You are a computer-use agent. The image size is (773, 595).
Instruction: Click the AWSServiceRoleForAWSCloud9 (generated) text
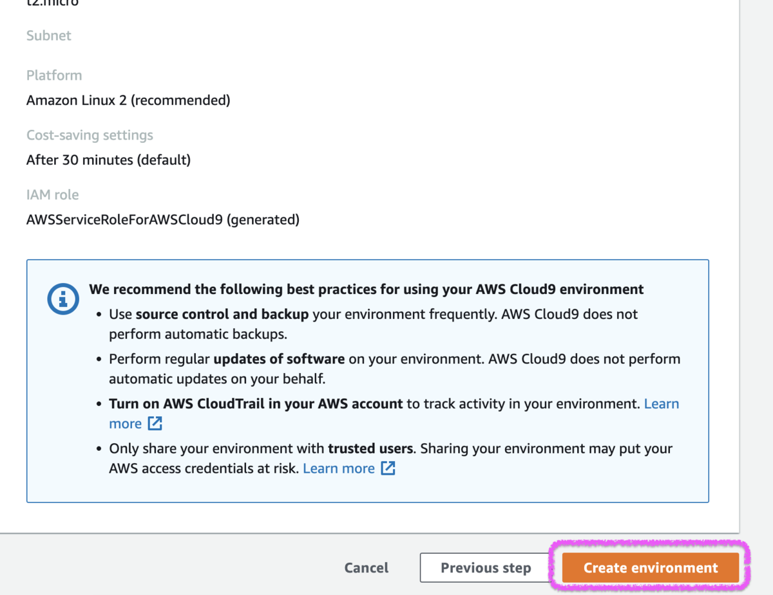(162, 219)
